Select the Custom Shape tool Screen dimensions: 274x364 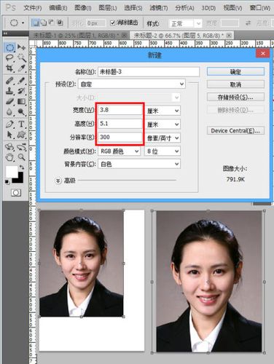22,135
